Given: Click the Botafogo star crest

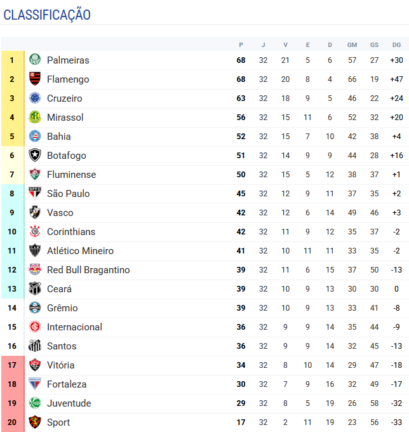Looking at the screenshot, I should [35, 156].
